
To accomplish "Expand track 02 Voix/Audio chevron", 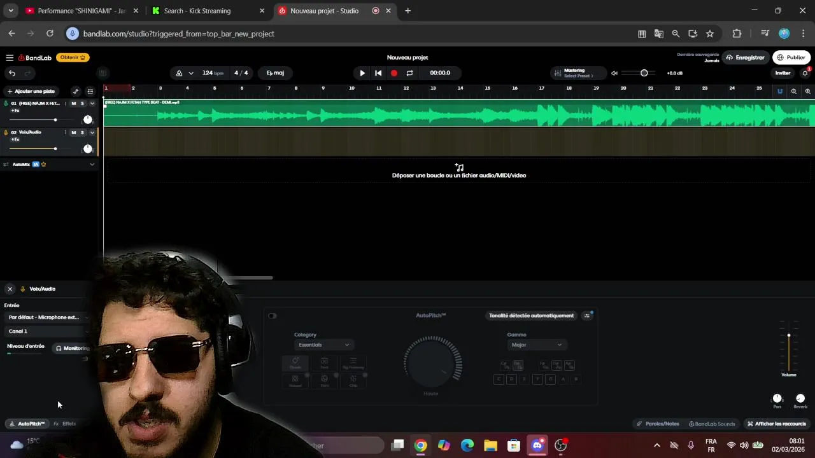I will point(92,133).
